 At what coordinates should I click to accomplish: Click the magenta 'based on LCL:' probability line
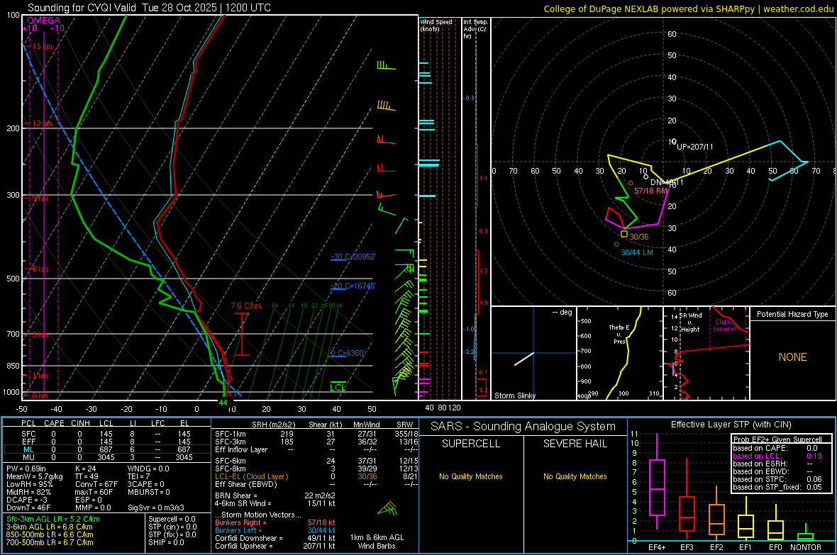click(x=777, y=456)
